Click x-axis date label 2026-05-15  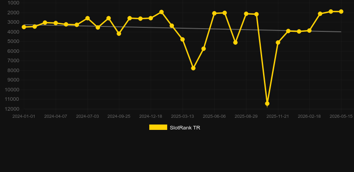[341, 116]
